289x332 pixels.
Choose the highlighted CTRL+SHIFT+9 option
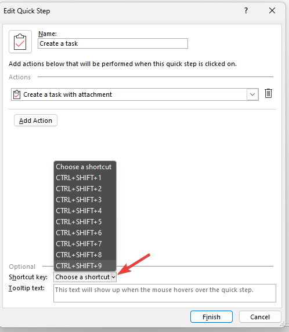pos(85,265)
